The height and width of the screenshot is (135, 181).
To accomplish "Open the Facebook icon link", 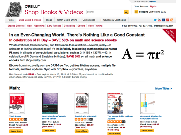I will click(x=163, y=20).
